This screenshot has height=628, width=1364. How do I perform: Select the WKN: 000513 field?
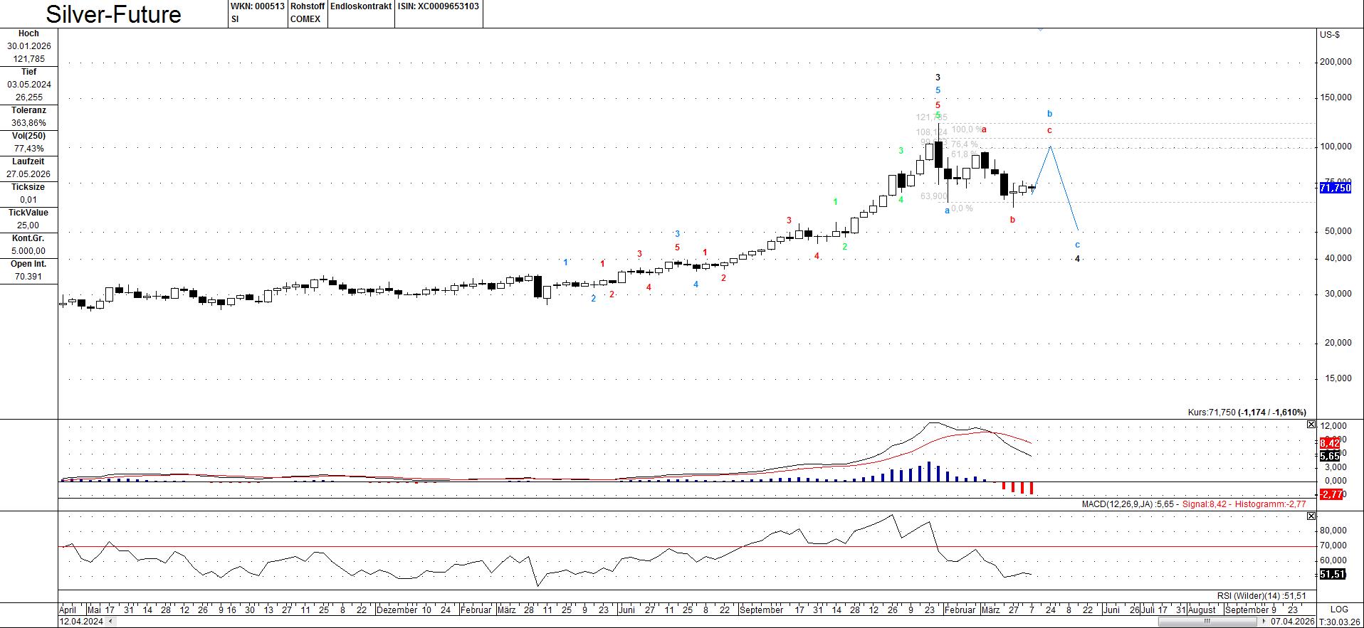tap(257, 6)
